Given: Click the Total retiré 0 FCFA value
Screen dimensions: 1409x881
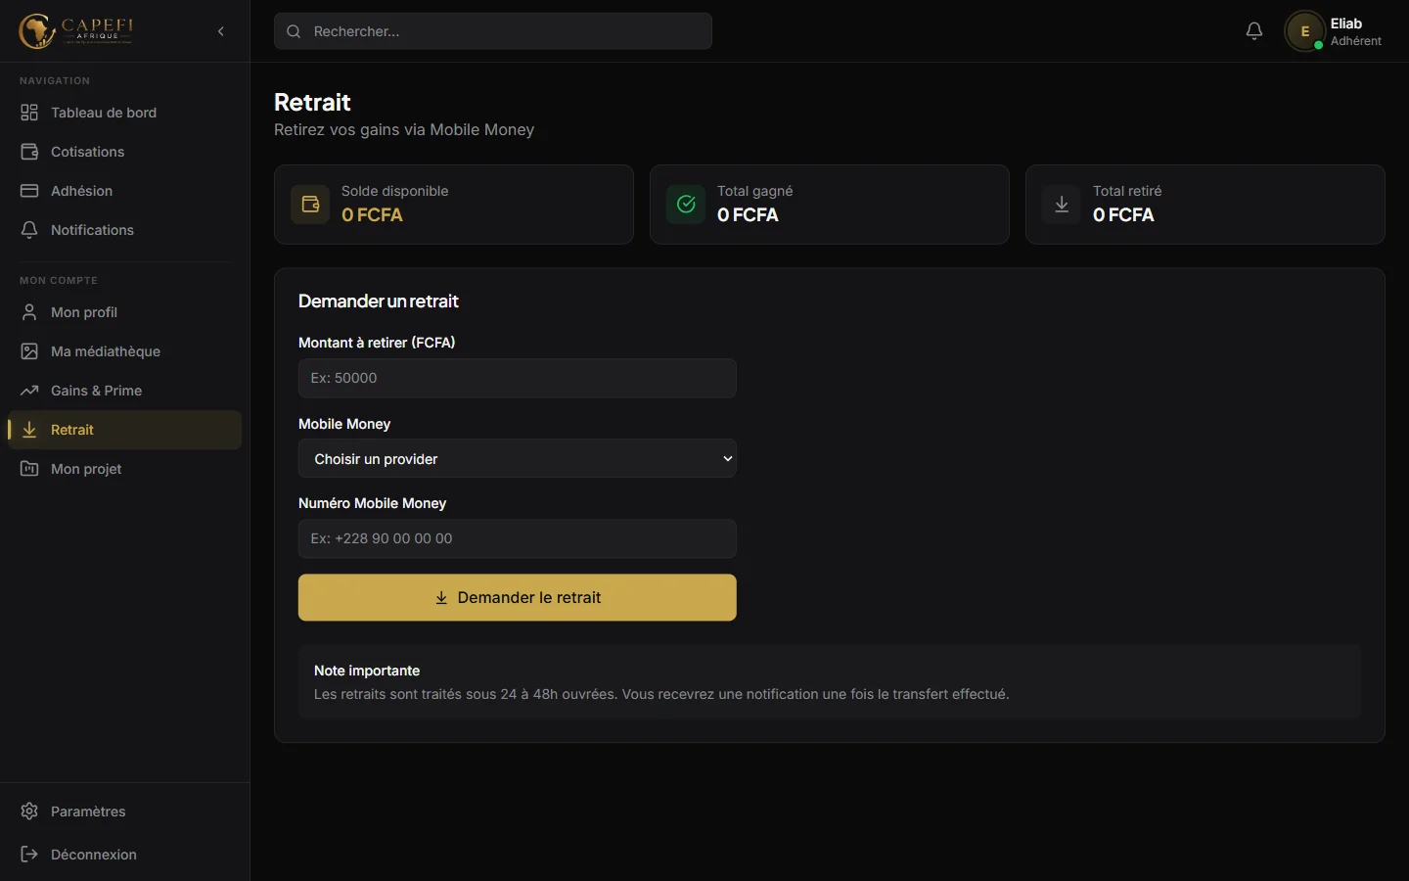Looking at the screenshot, I should coord(1123,215).
